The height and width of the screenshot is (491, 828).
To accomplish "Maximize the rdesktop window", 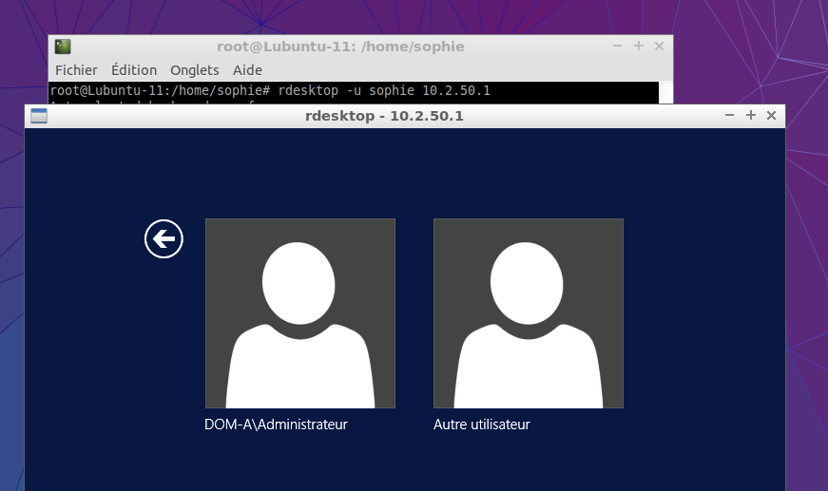I will 751,115.
